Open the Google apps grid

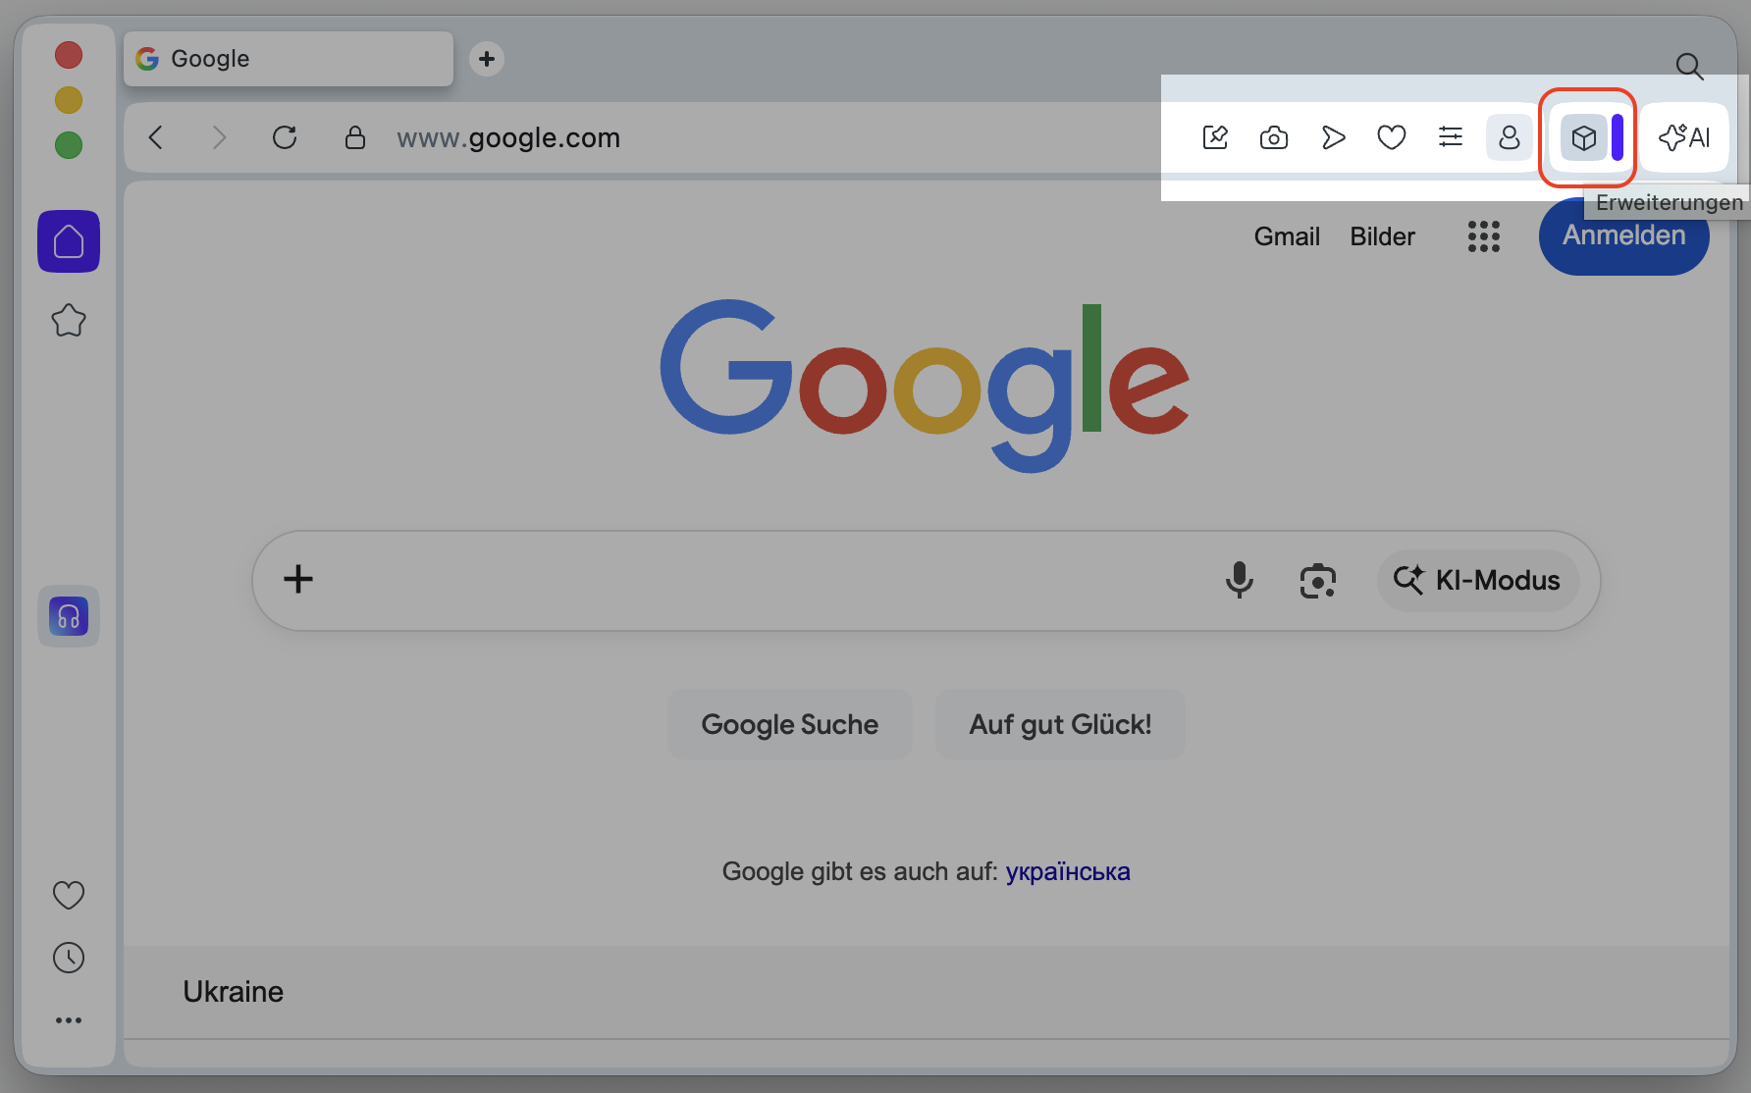point(1484,236)
